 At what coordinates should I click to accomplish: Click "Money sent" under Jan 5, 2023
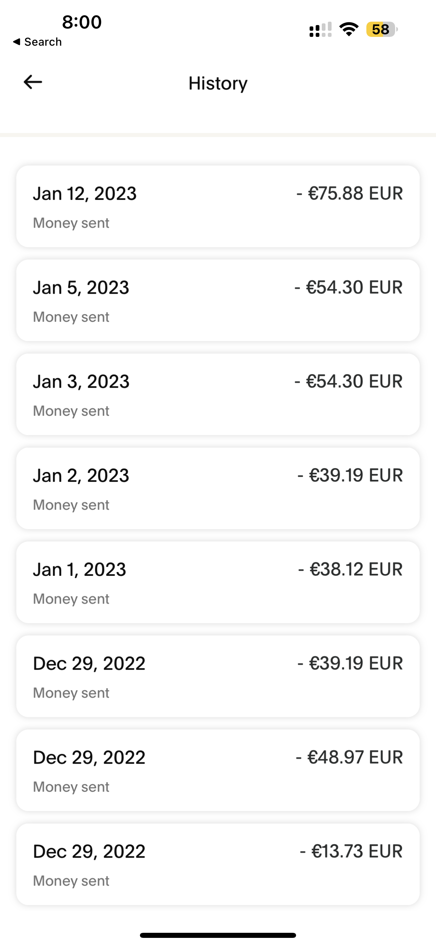[x=71, y=317]
